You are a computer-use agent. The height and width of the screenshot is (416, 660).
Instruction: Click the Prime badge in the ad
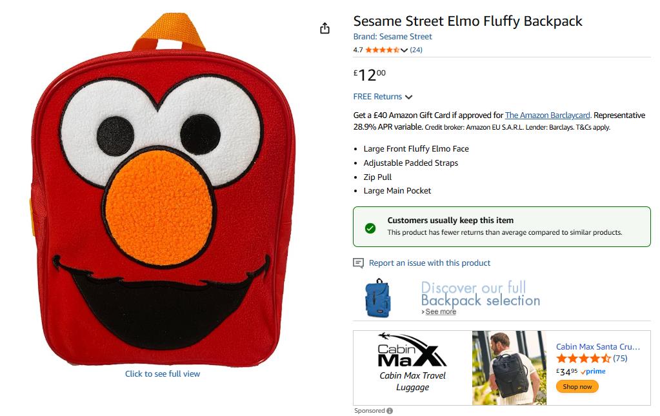point(593,371)
